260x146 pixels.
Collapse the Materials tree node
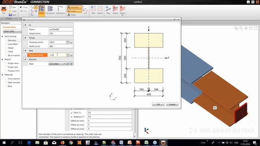(x=2, y=75)
